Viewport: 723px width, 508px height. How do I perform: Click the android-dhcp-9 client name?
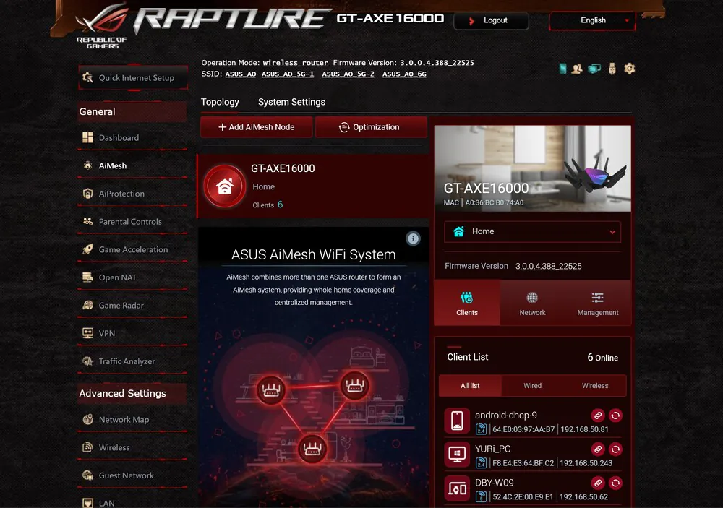(506, 415)
